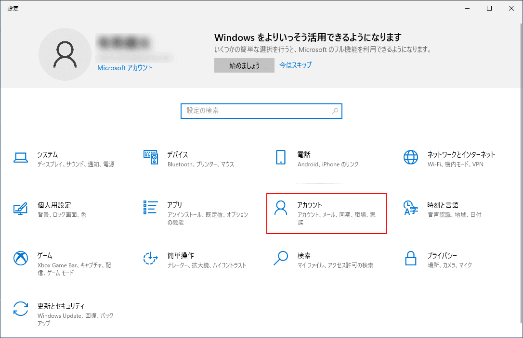Image resolution: width=523 pixels, height=338 pixels.
Task: Select the アプリ category title
Action: pos(175,205)
